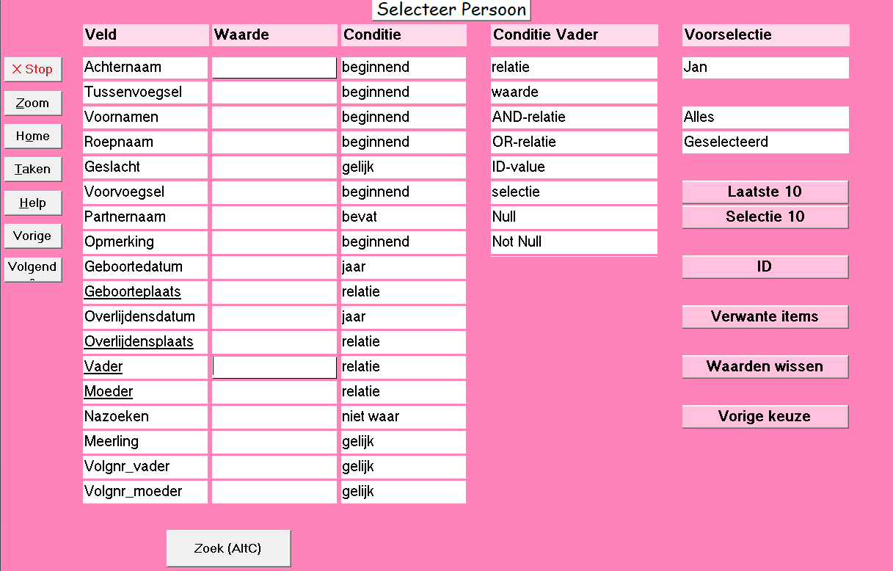Click Volgnr_moeder condition 'gelijk'
This screenshot has height=571, width=893.
click(x=404, y=492)
